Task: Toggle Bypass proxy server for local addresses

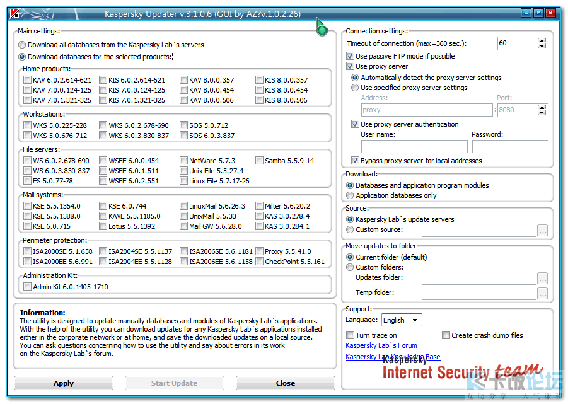Action: (355, 160)
